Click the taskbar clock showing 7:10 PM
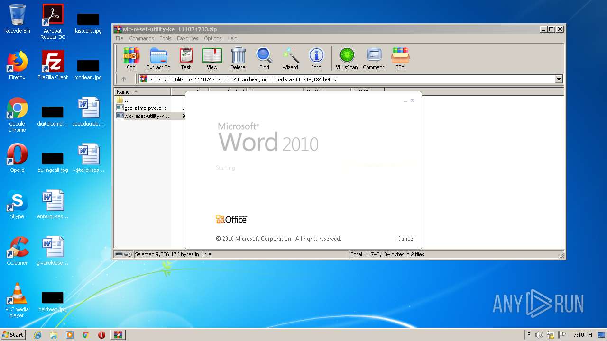This screenshot has height=341, width=607. click(582, 335)
